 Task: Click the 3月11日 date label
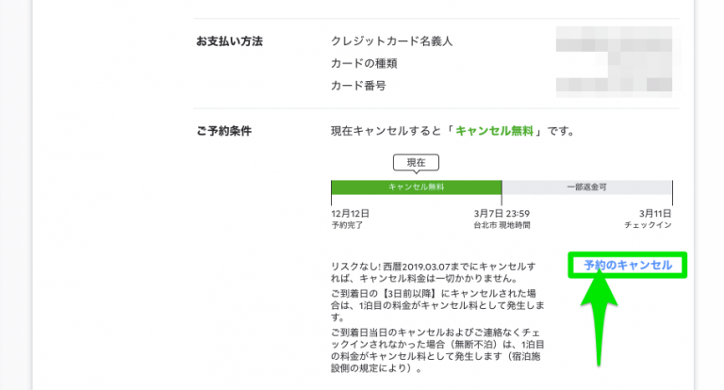point(655,214)
